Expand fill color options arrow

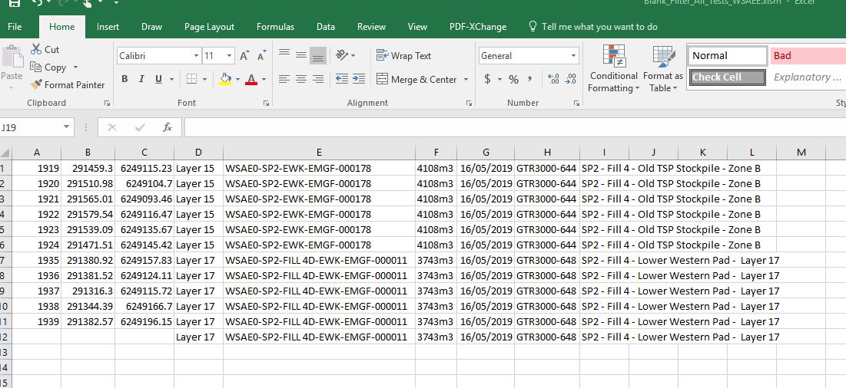coord(238,79)
